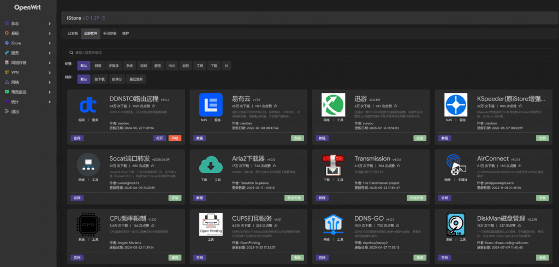Viewport: 559px width, 267px height.
Task: Select the 按下载 sort option
Action: [100, 79]
